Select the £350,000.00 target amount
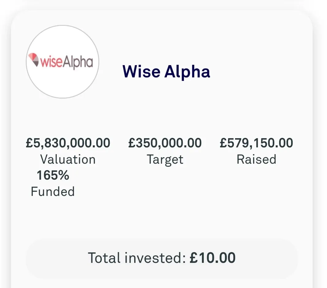 [x=165, y=143]
